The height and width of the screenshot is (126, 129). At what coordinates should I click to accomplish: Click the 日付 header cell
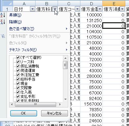pos(24,9)
